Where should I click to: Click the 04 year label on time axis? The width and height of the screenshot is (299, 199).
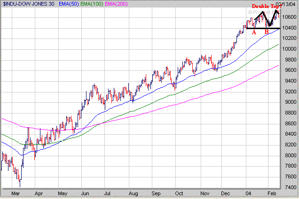(248, 194)
